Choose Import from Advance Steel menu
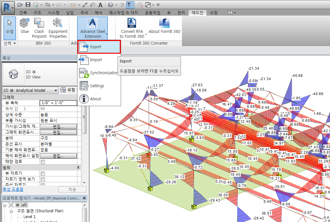Image resolution: width=330 pixels, height=222 pixels. pyautogui.click(x=99, y=60)
